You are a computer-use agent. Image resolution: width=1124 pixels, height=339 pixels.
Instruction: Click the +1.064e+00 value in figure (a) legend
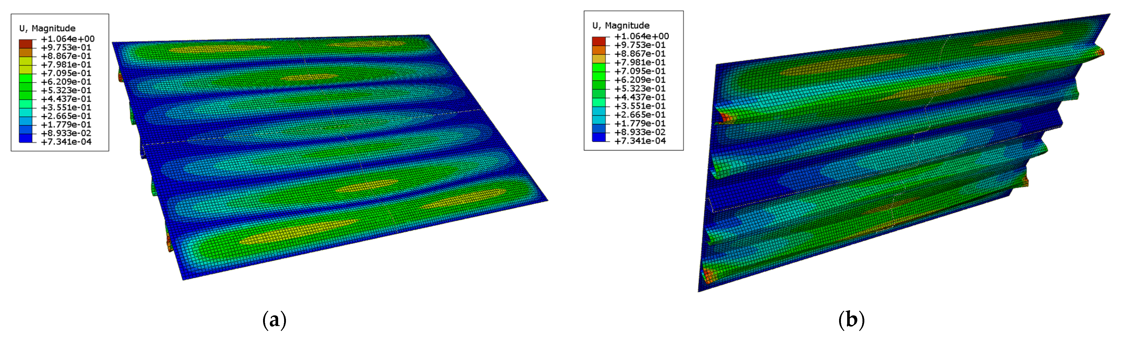(68, 39)
